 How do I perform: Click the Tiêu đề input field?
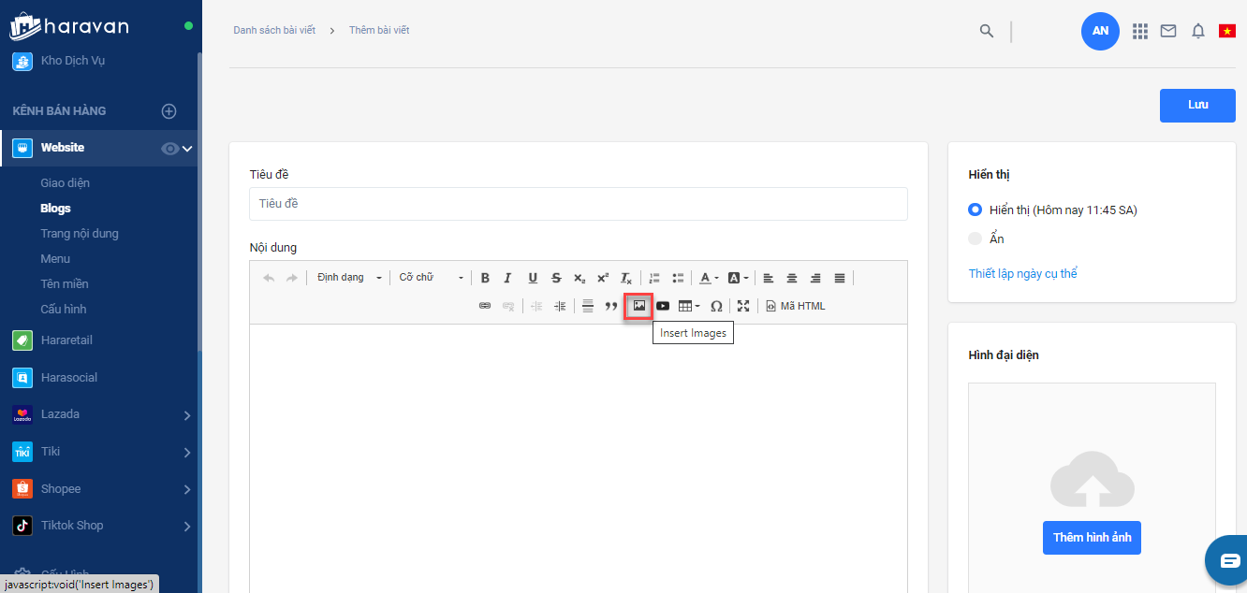coord(579,204)
